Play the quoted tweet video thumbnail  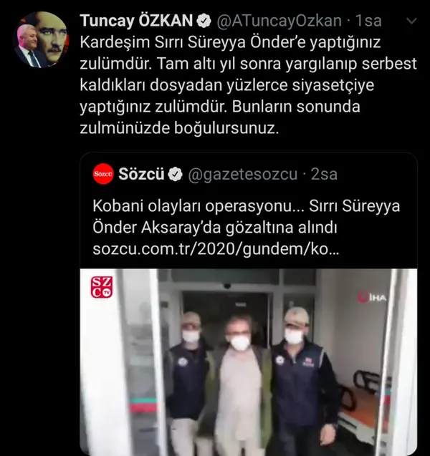tap(249, 362)
